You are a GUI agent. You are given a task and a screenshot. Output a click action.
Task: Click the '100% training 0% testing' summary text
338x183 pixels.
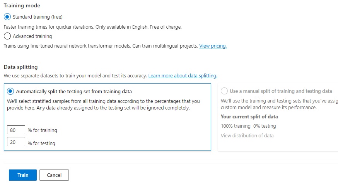(248, 126)
